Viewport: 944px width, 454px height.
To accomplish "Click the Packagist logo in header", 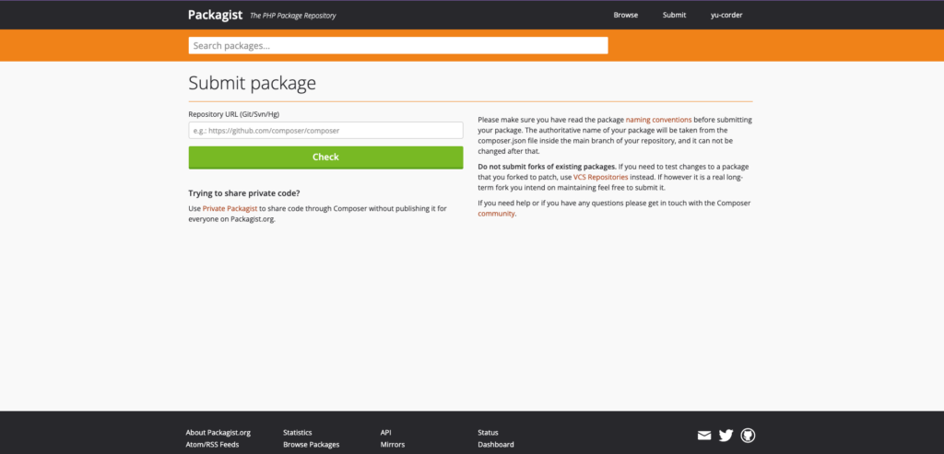I will tap(215, 15).
